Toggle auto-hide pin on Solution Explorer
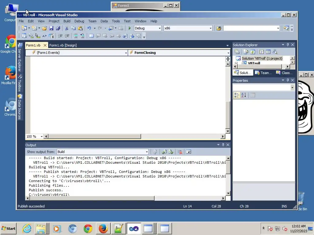The width and height of the screenshot is (314, 235). point(288,45)
